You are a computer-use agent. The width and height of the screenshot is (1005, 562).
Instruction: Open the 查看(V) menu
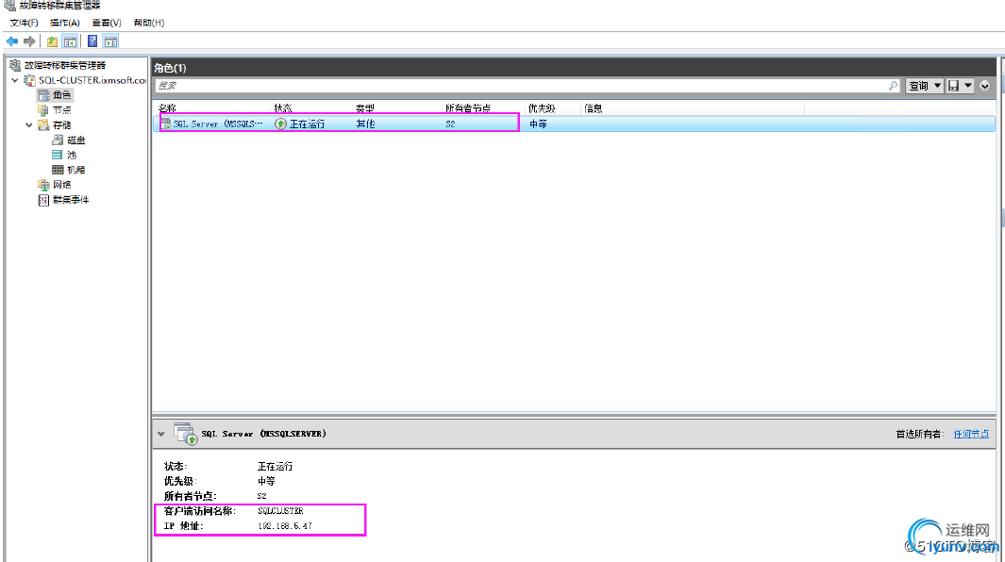(107, 23)
